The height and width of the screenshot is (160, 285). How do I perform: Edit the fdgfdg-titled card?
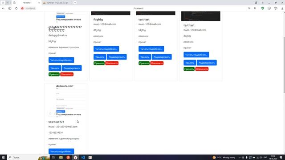click(x=117, y=57)
